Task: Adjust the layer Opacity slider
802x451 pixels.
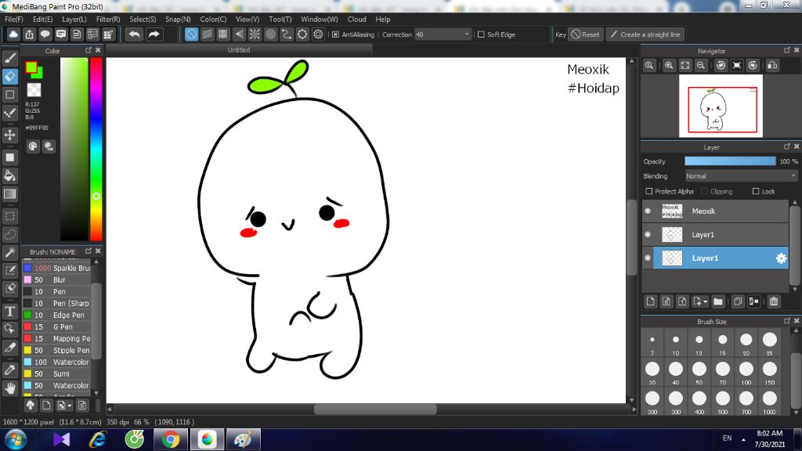Action: (730, 161)
